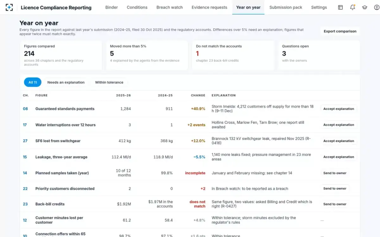Open chapter 23 link
The image size is (380, 237).
coord(25,204)
